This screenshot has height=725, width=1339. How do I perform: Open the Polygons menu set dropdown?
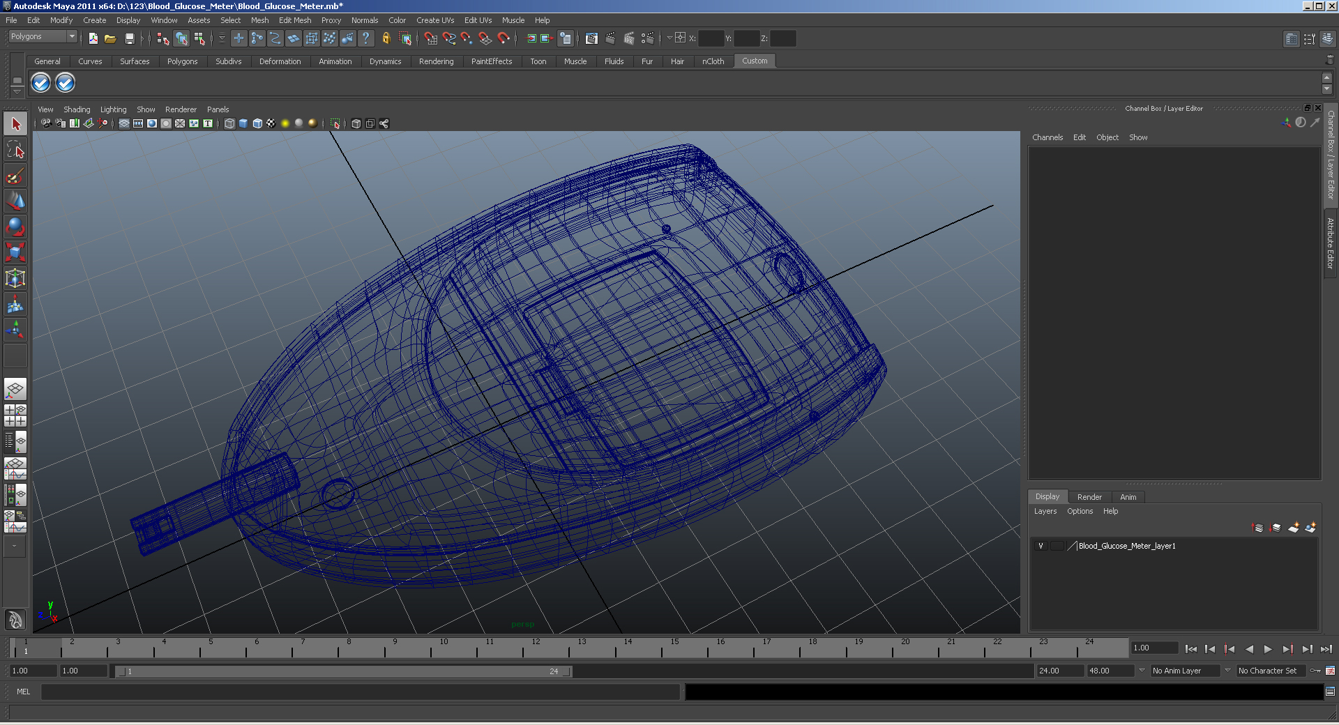43,36
